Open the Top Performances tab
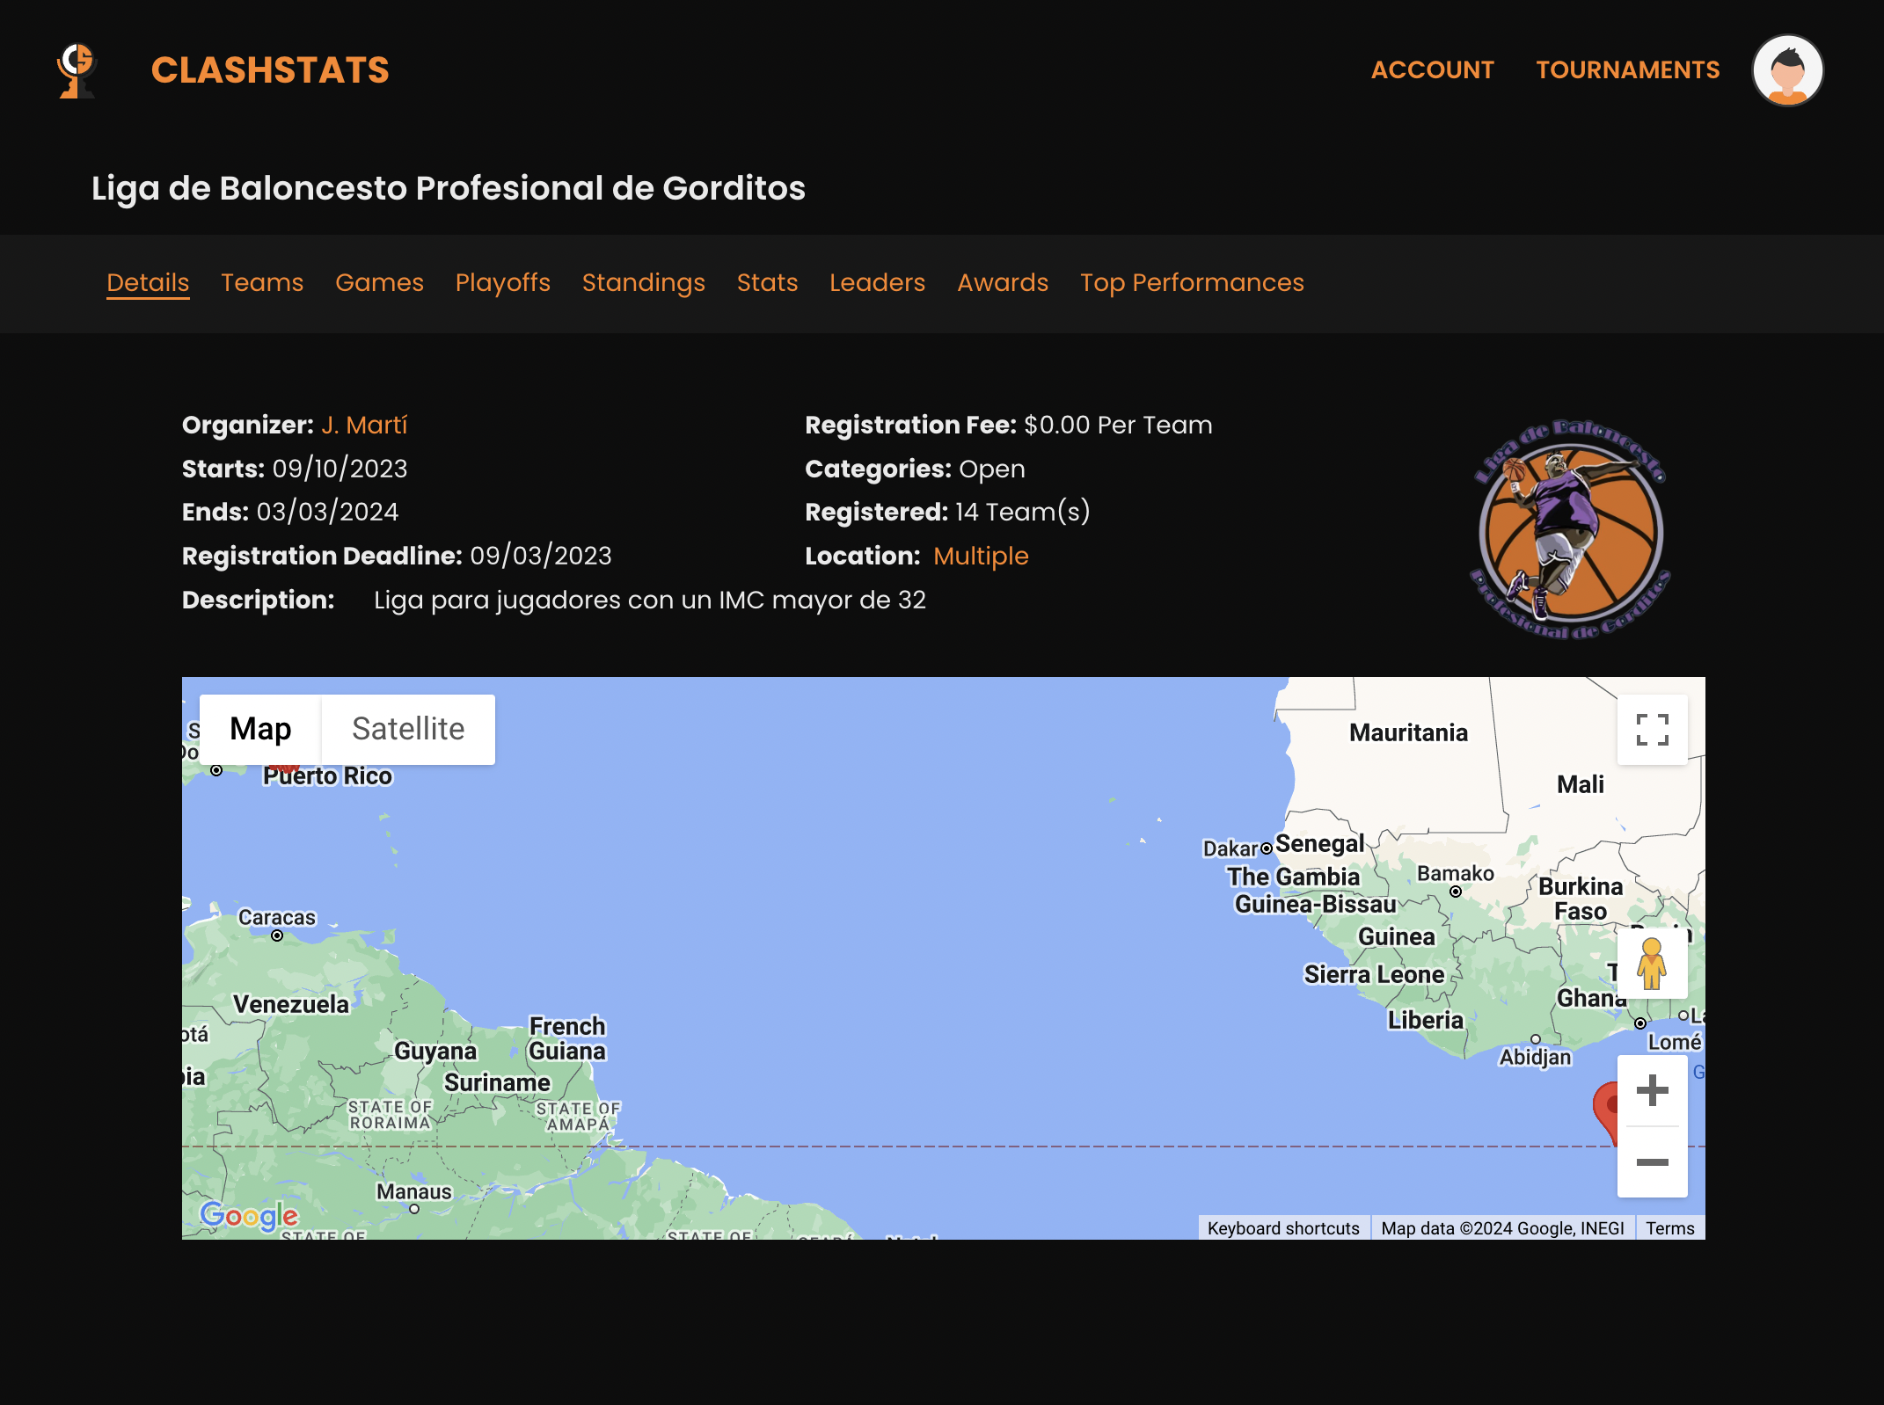This screenshot has height=1405, width=1884. point(1192,282)
